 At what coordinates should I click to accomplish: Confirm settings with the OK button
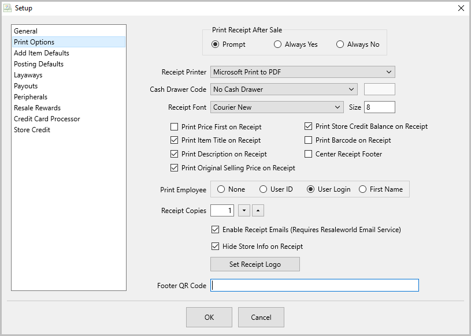209,317
